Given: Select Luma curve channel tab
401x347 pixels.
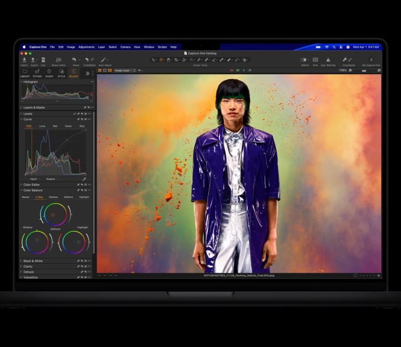Looking at the screenshot, I should pyautogui.click(x=42, y=126).
